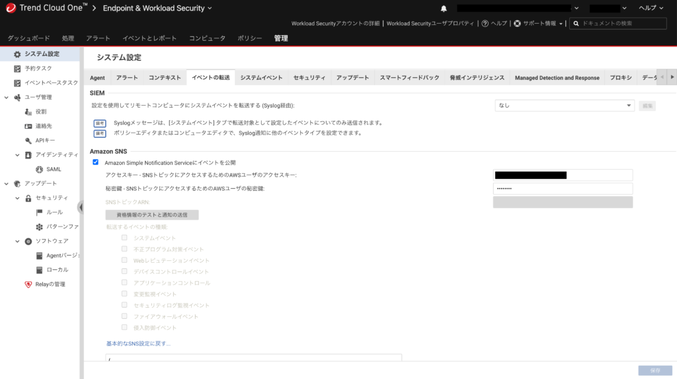Open the サポート情報 dropdown arrow
677x379 pixels.
tap(561, 24)
